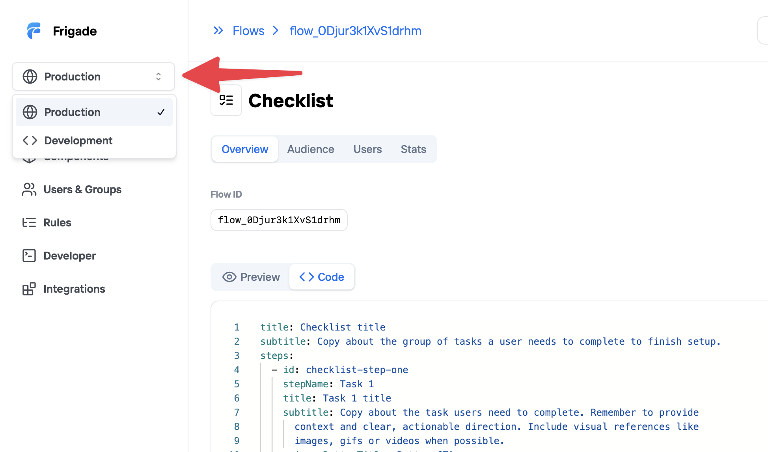Click the globe icon in environment selector
The width and height of the screenshot is (768, 452).
[30, 77]
